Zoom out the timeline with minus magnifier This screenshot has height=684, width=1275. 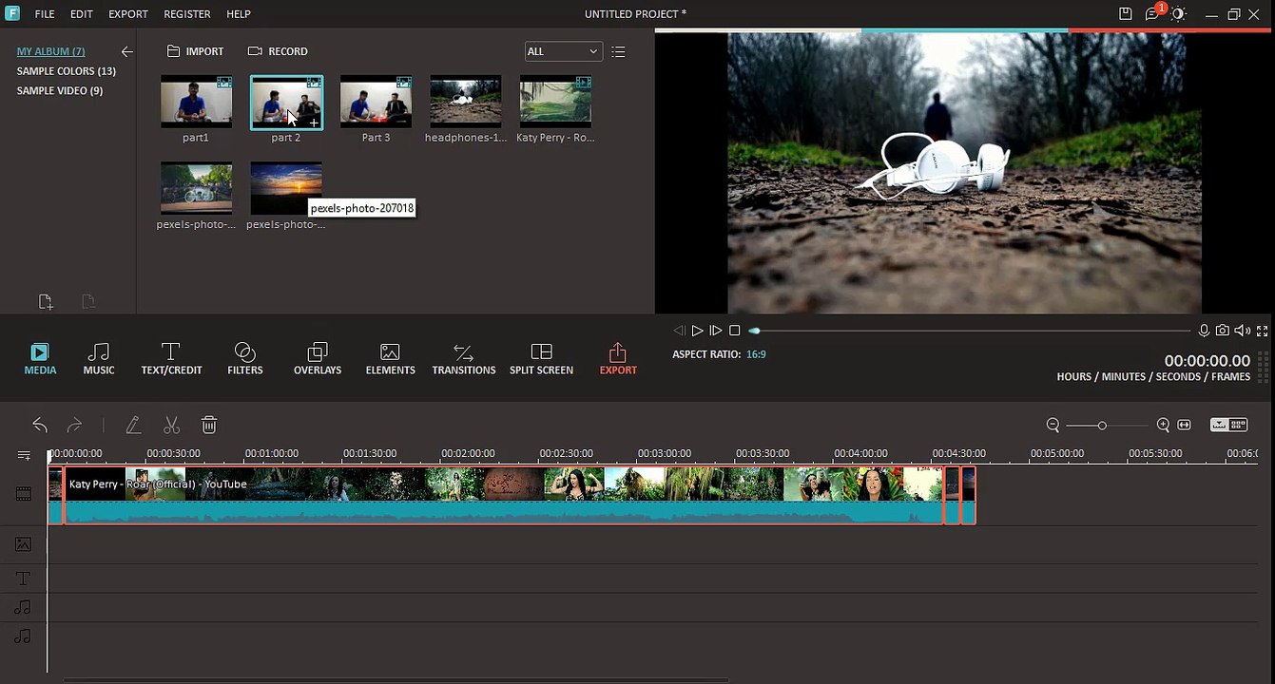click(1053, 425)
